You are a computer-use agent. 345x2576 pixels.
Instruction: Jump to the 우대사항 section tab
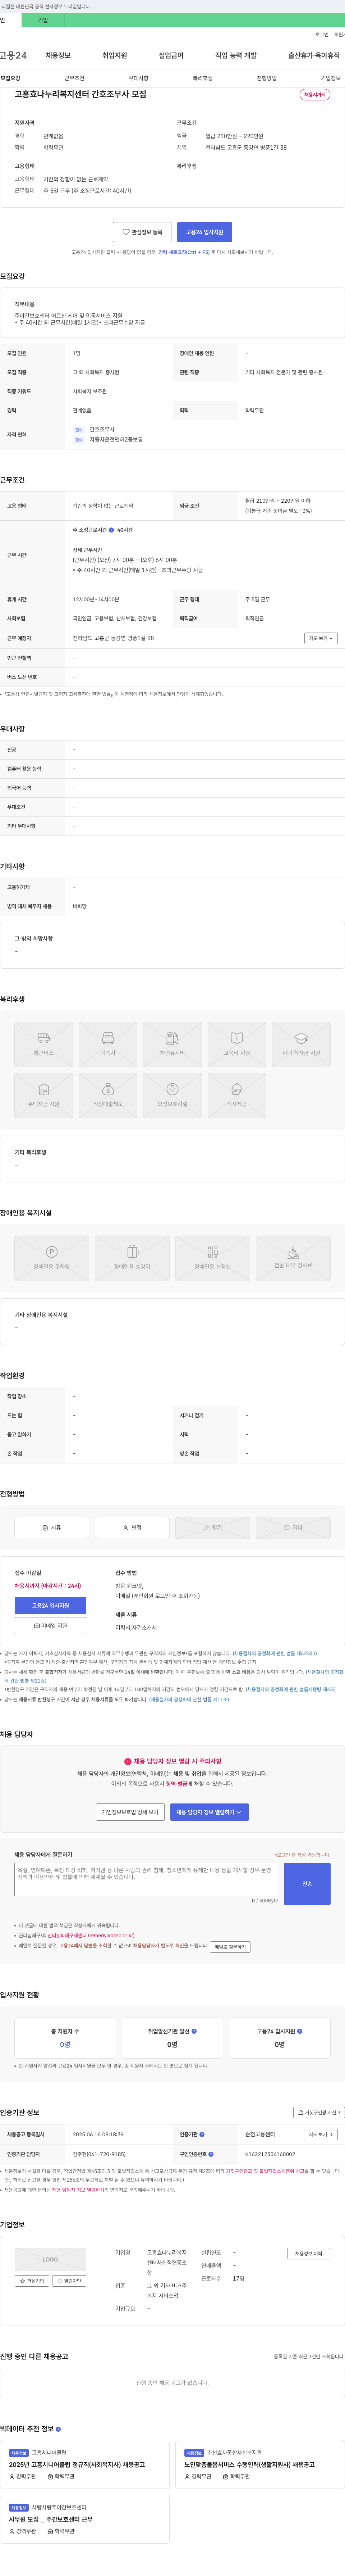(x=138, y=78)
